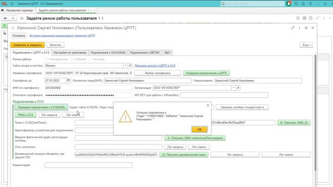
Task: Open Лог запроса next to Oms connection
Action: click(x=175, y=147)
